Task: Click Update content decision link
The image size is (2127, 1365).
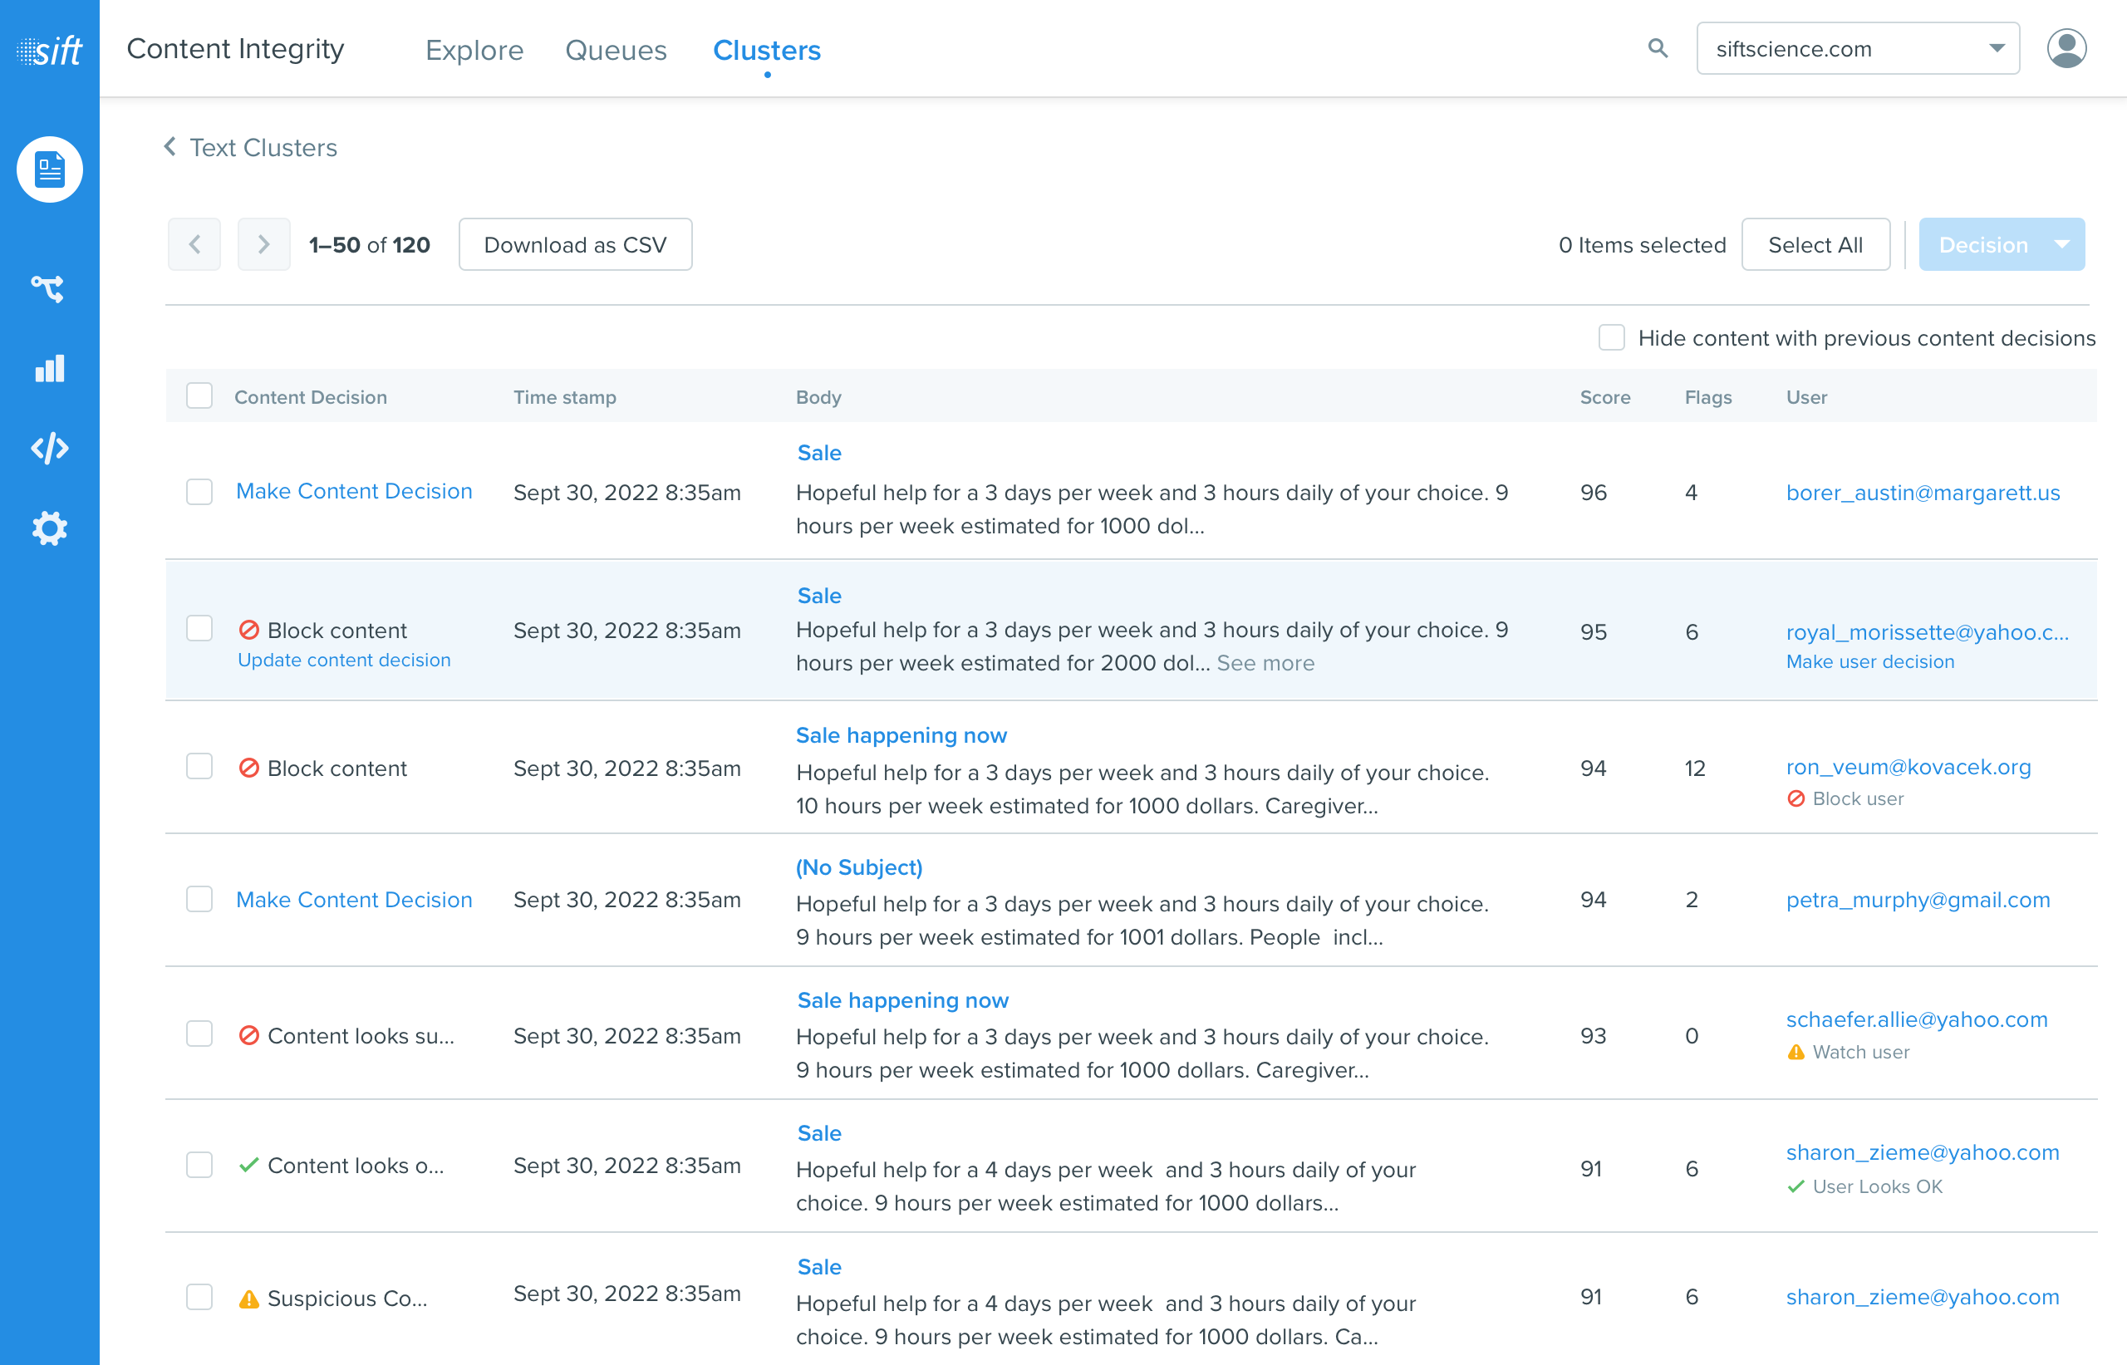Action: (344, 660)
